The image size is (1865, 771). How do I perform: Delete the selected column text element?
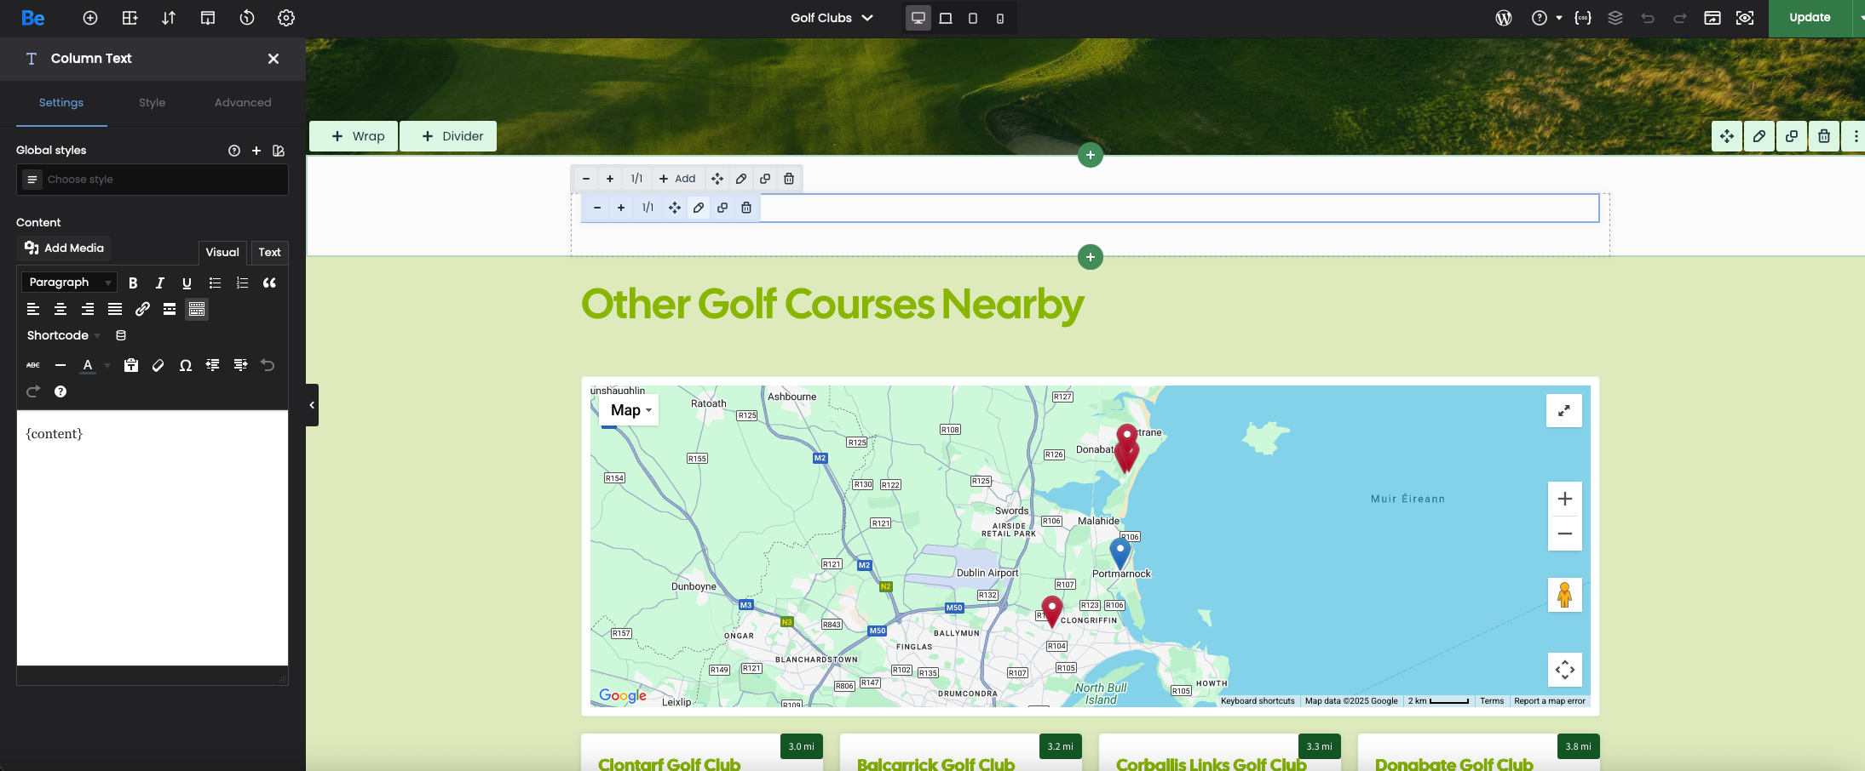tap(746, 208)
